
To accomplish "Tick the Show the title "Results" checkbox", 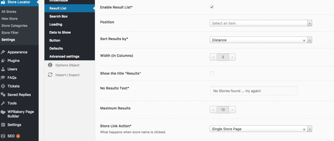I will point(212,73).
